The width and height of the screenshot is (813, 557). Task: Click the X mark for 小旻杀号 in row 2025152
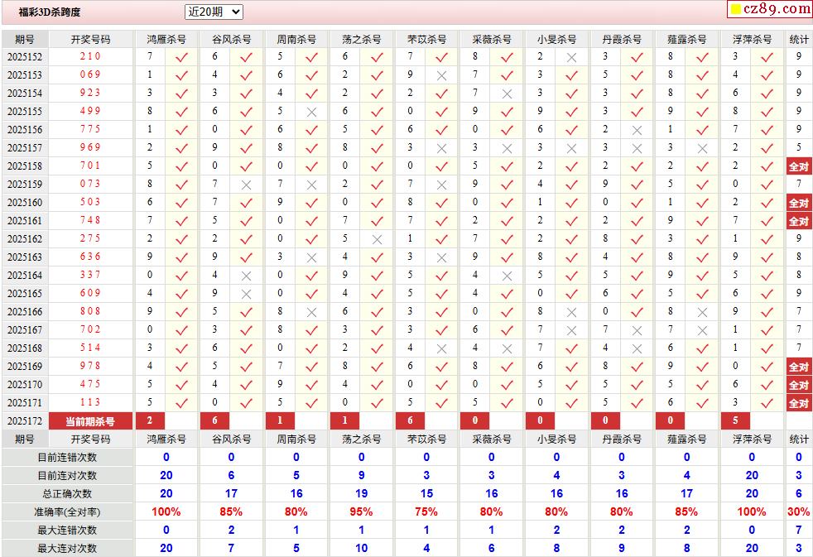(x=571, y=57)
